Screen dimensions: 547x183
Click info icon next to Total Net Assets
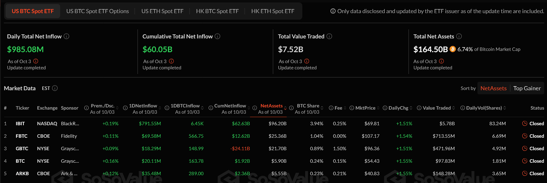point(459,37)
